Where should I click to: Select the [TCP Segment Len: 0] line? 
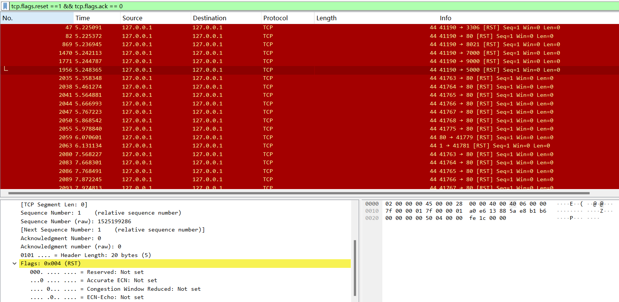point(54,204)
